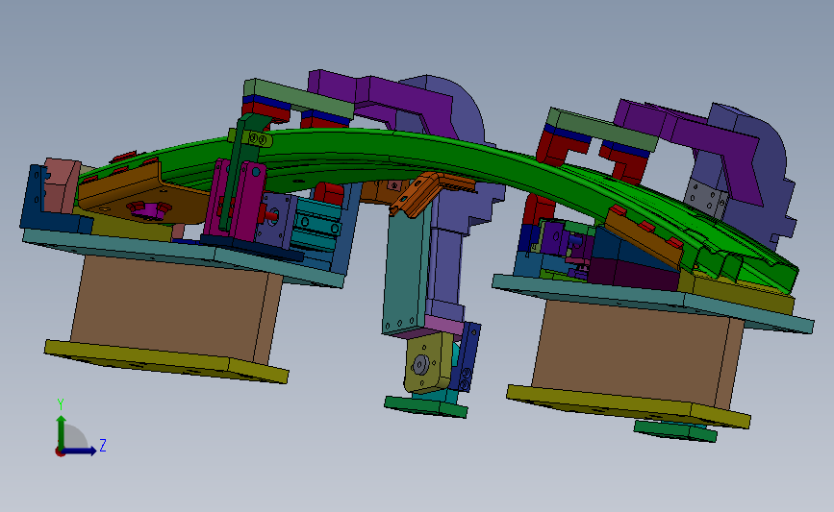
Task: Select the teal vertical column in the center
Action: coord(405,271)
